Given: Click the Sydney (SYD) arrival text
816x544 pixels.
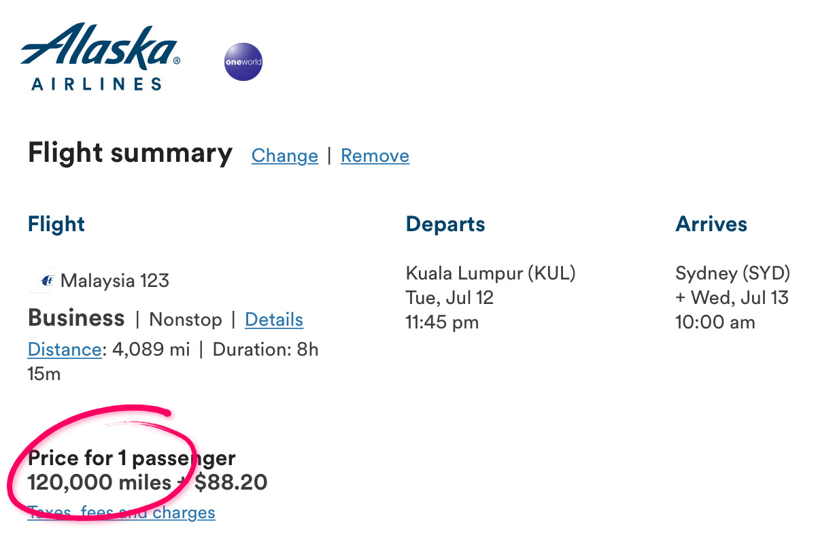Looking at the screenshot, I should 732,273.
